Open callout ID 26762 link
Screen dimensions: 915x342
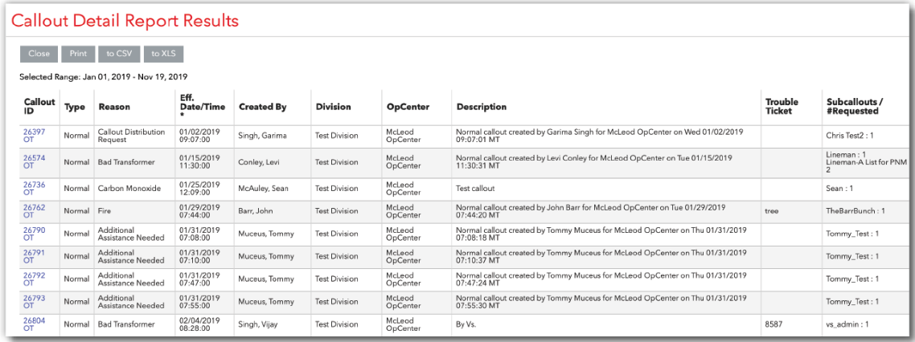[33, 206]
